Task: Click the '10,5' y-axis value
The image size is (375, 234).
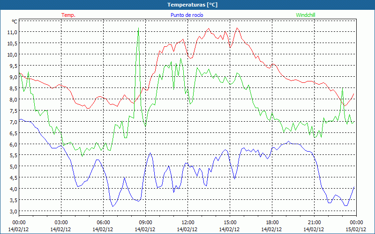Action: (12, 44)
